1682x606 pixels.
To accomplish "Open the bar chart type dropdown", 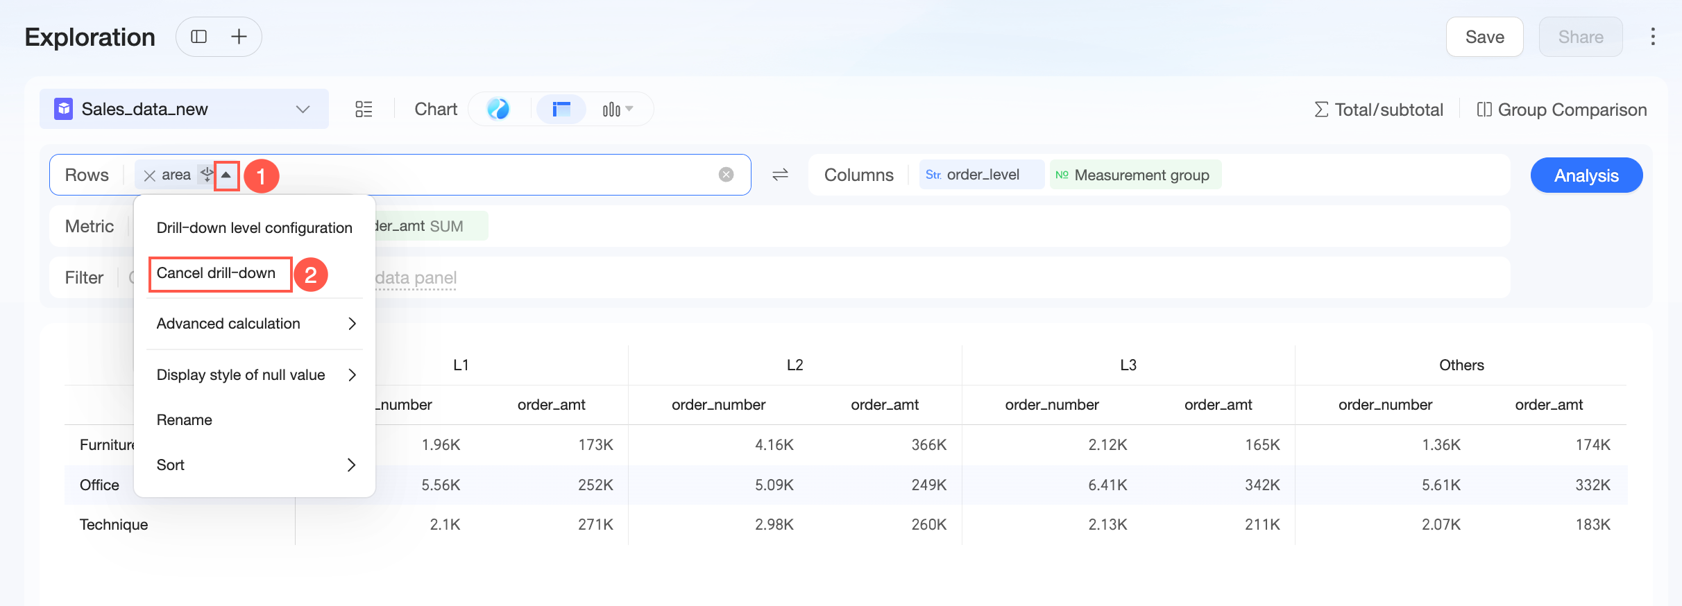I will pos(618,109).
